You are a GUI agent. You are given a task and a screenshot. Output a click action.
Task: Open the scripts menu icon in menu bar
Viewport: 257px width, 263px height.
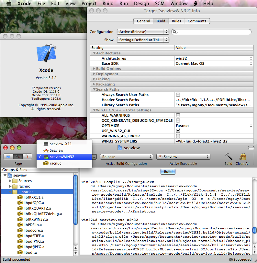coord(195,4)
